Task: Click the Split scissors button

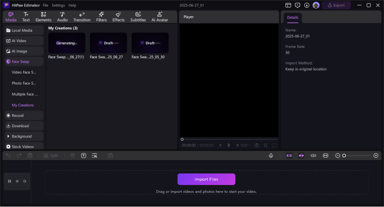Action: [x=51, y=156]
